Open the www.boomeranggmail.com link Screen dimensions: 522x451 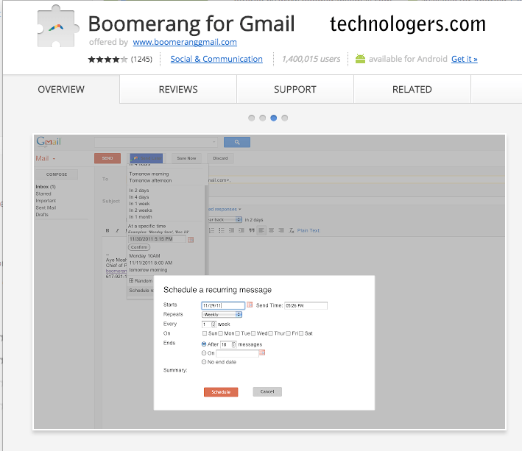pyautogui.click(x=185, y=42)
